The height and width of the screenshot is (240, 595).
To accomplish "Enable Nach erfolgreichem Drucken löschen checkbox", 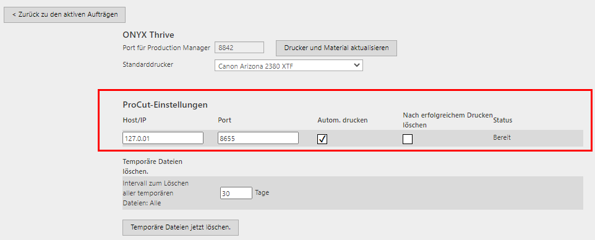I will 408,139.
